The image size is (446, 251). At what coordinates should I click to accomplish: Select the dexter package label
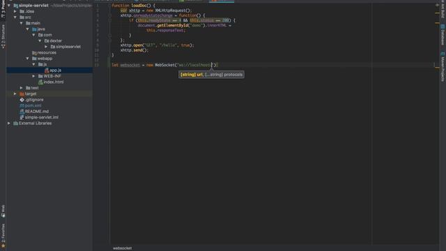point(56,40)
